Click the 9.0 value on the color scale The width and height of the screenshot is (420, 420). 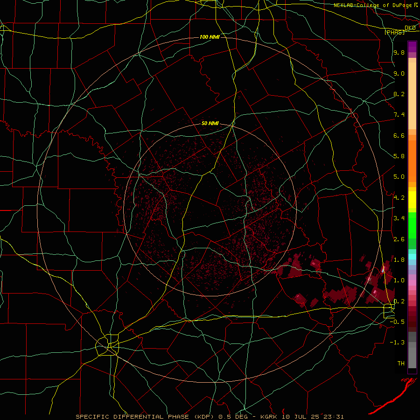point(399,73)
